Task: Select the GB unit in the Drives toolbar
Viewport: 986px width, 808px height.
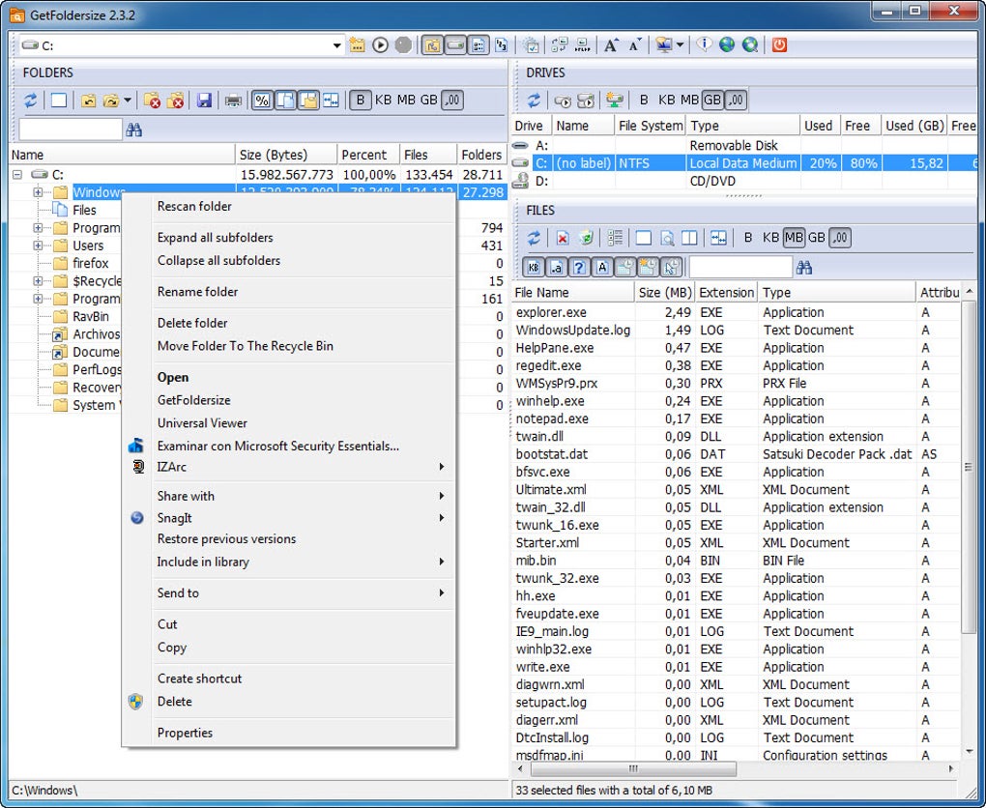Action: tap(711, 100)
